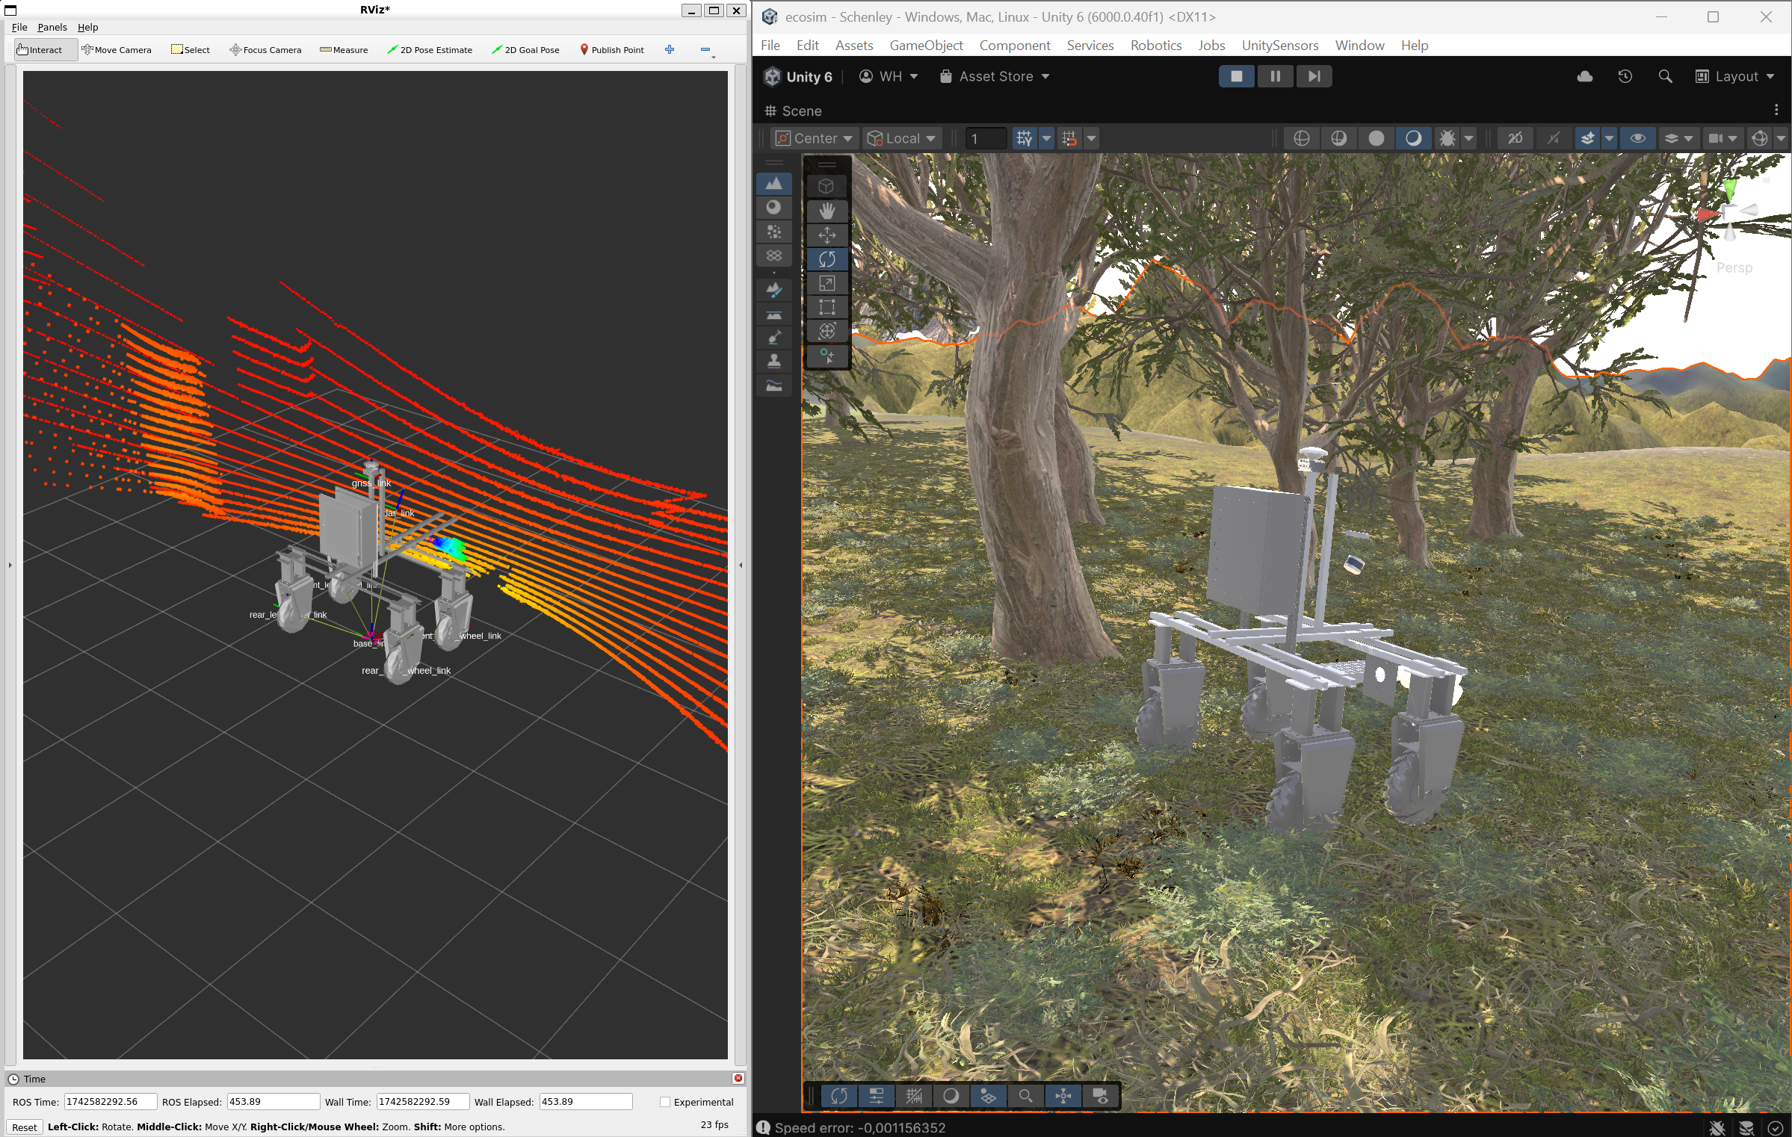This screenshot has width=1792, height=1137.
Task: Select the Rect Transform tool
Action: tap(827, 307)
